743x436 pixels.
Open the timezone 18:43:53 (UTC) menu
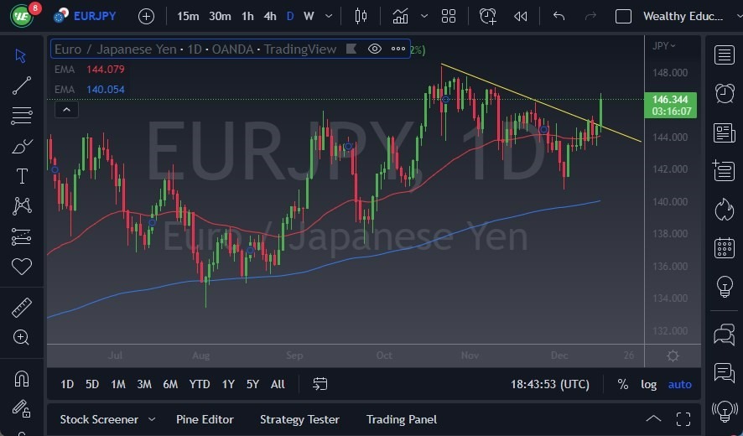tap(549, 384)
